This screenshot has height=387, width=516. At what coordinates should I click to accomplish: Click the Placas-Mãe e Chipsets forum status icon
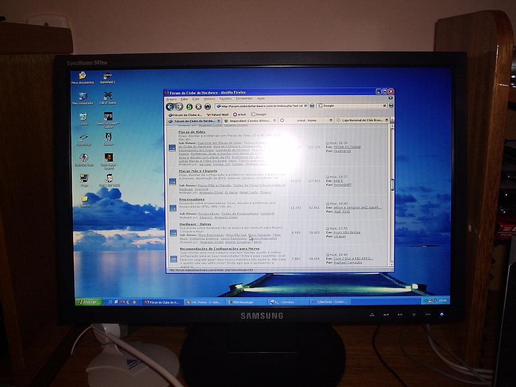[172, 181]
